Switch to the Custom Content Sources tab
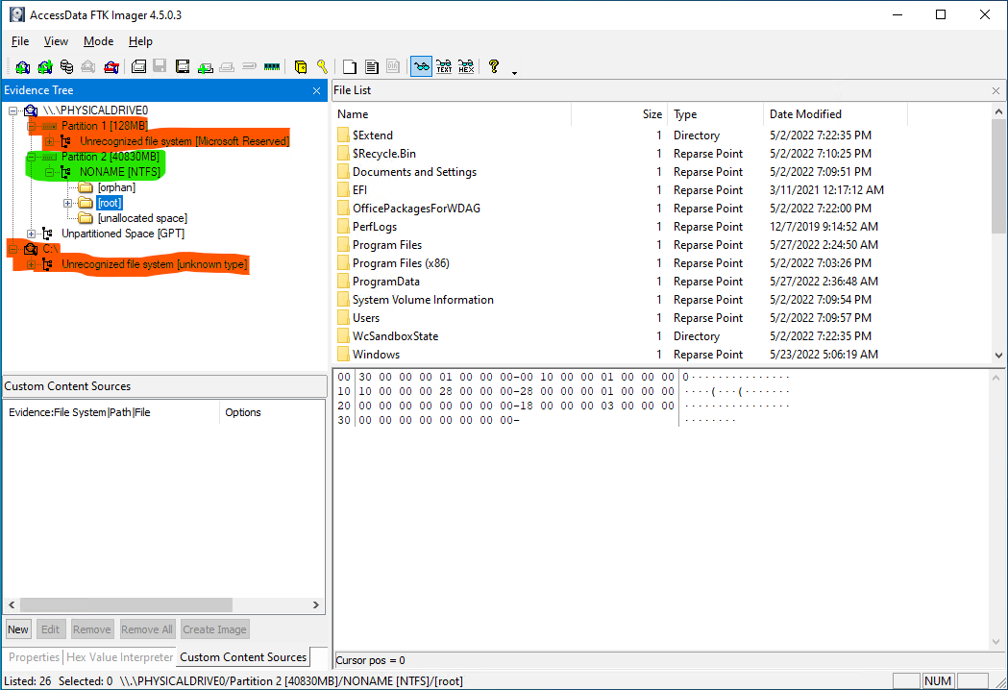1008x690 pixels. pos(243,657)
